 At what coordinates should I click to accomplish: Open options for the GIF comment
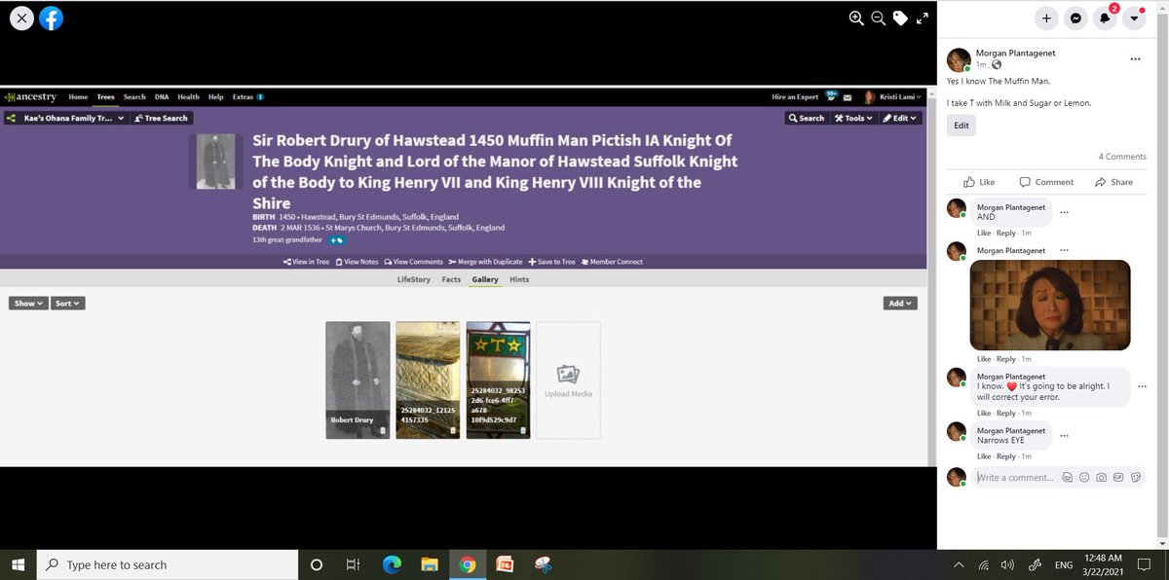(1064, 250)
